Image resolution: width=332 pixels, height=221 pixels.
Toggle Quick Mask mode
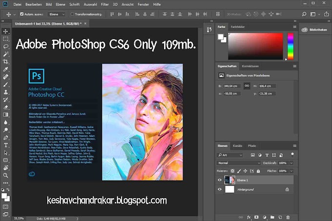[6, 207]
